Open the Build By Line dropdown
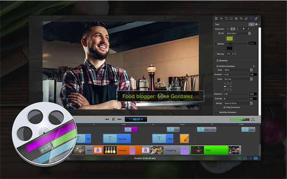This screenshot has height=179, width=287. click(x=238, y=79)
